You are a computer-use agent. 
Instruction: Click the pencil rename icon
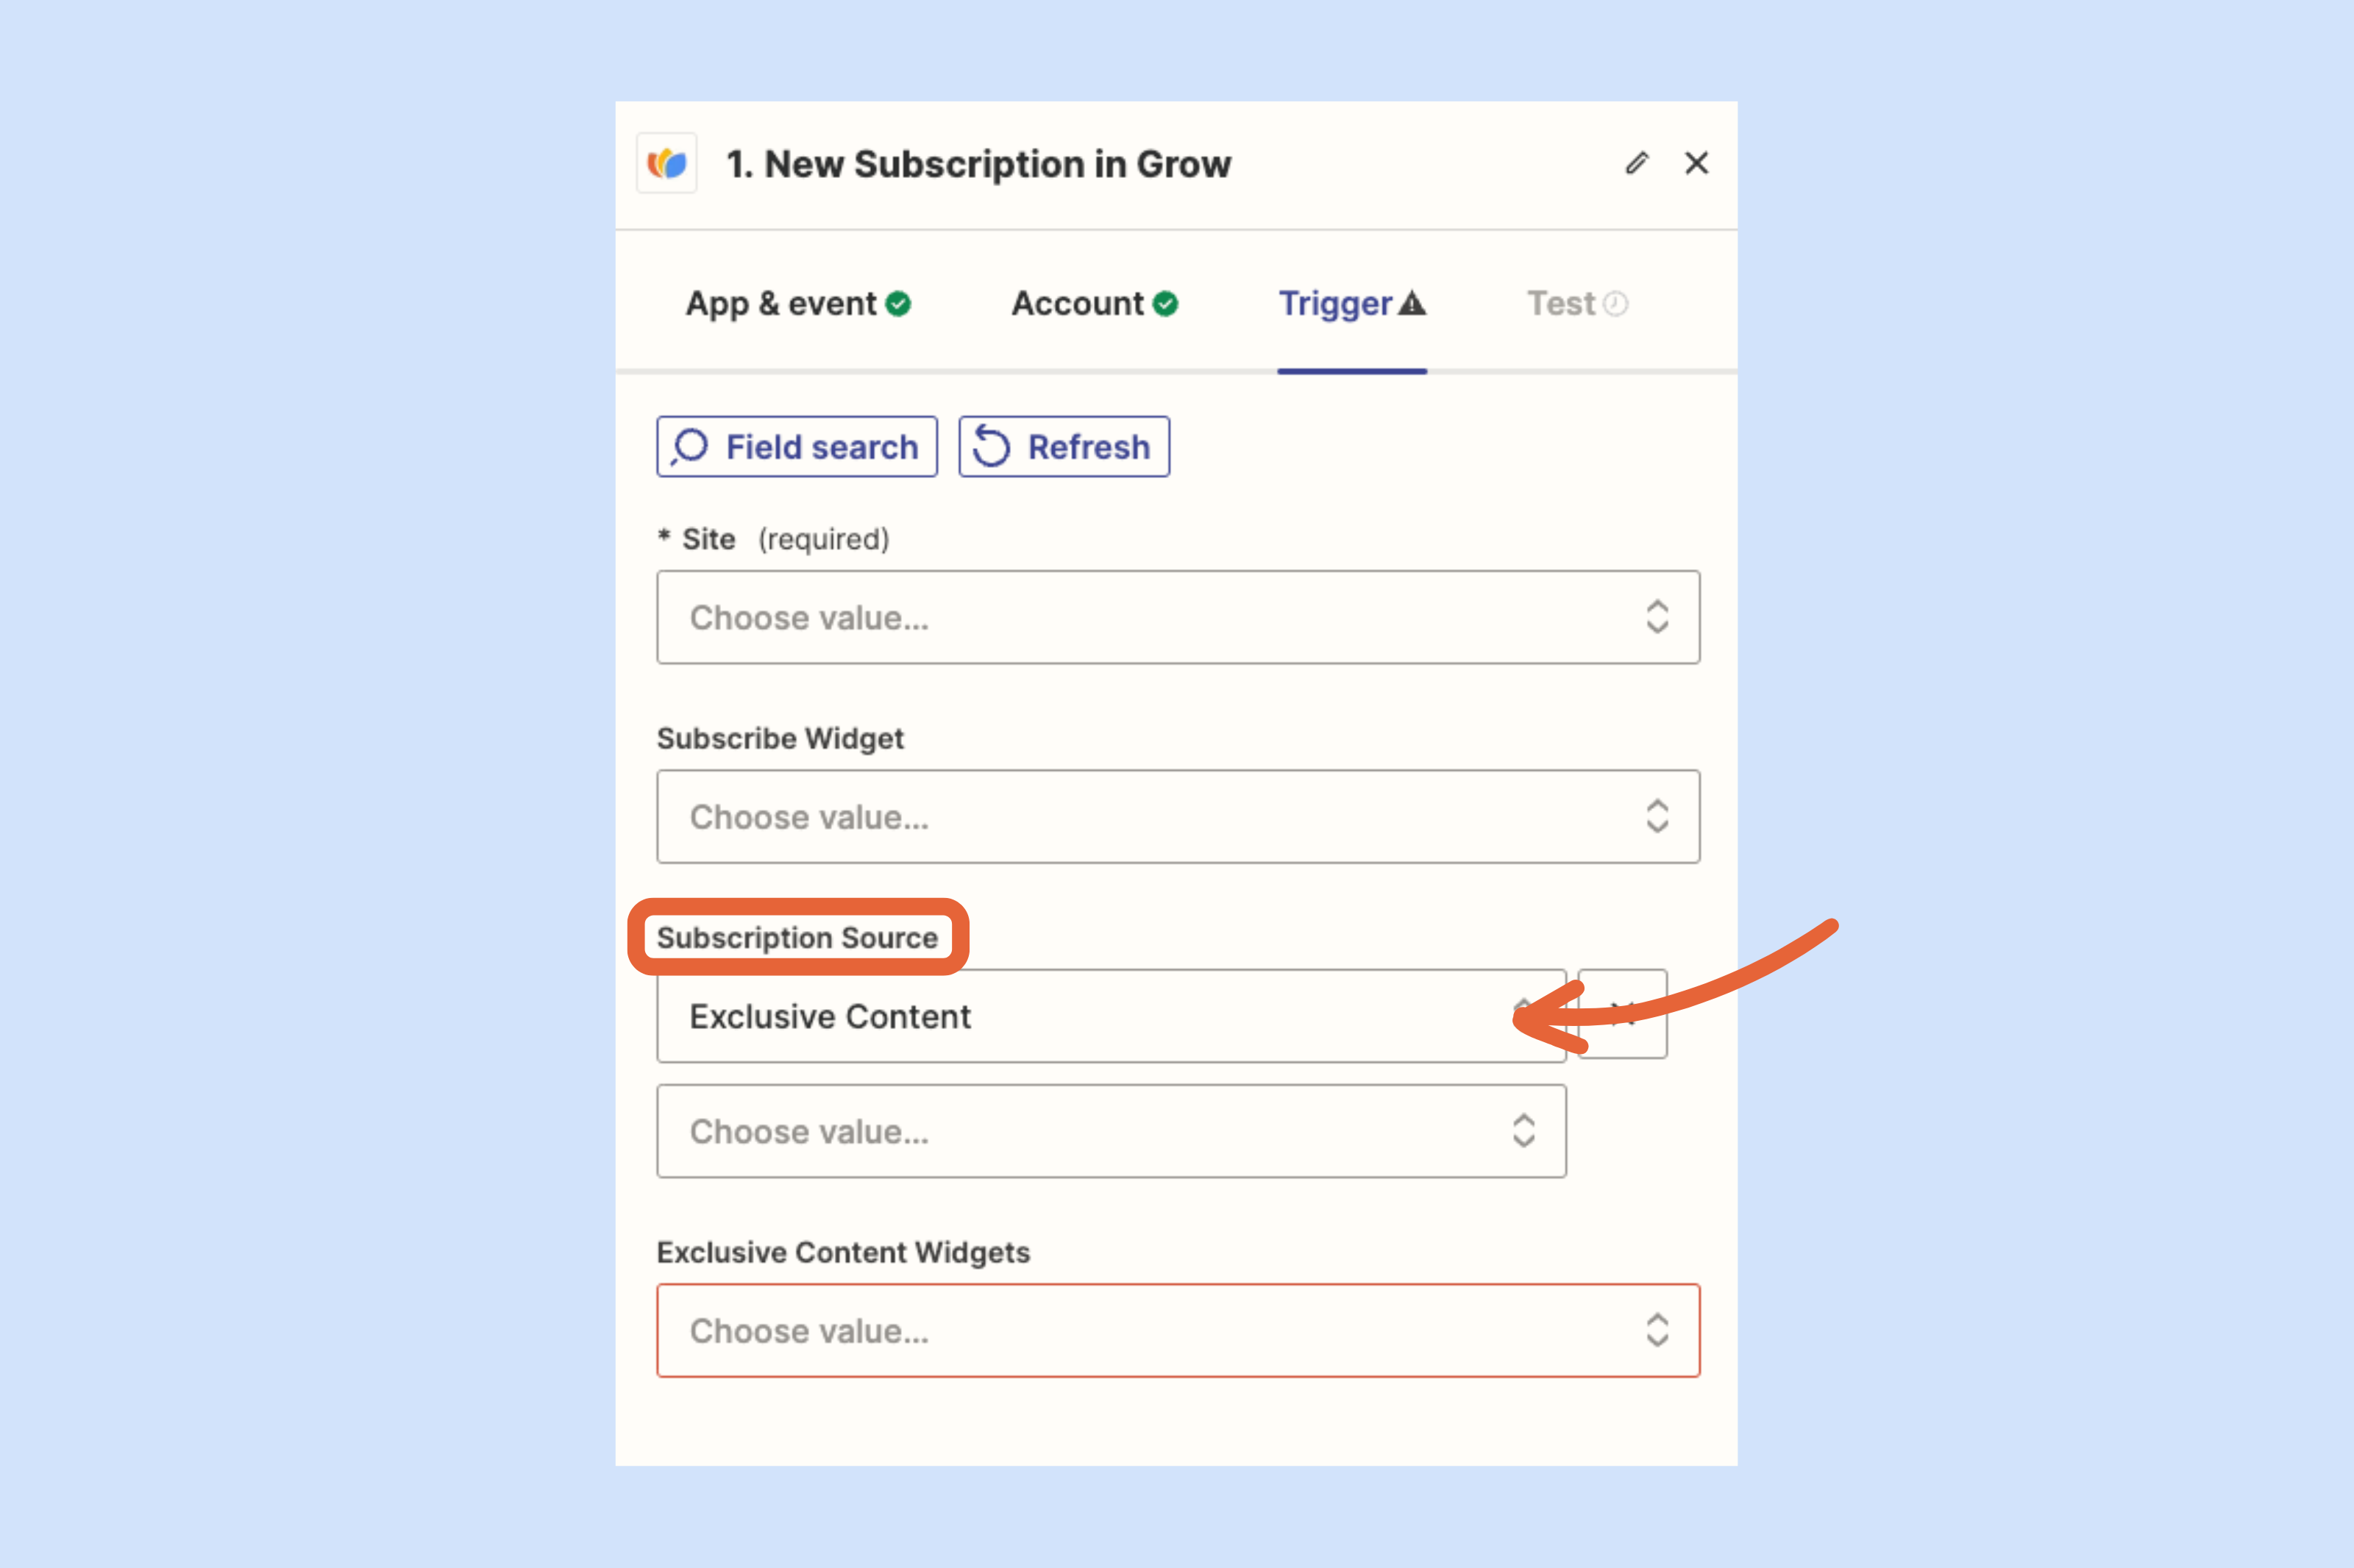(x=1637, y=163)
